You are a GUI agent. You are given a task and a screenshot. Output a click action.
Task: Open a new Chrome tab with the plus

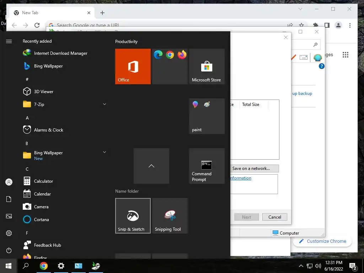tap(102, 13)
